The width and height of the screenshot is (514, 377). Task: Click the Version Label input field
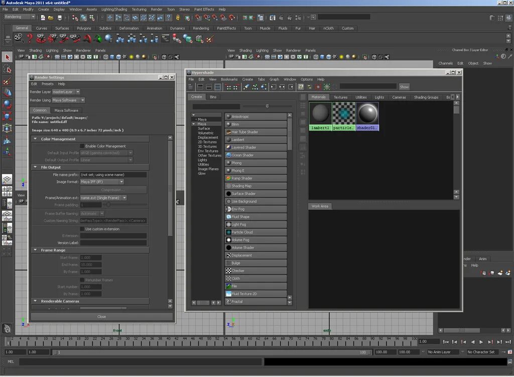[113, 243]
